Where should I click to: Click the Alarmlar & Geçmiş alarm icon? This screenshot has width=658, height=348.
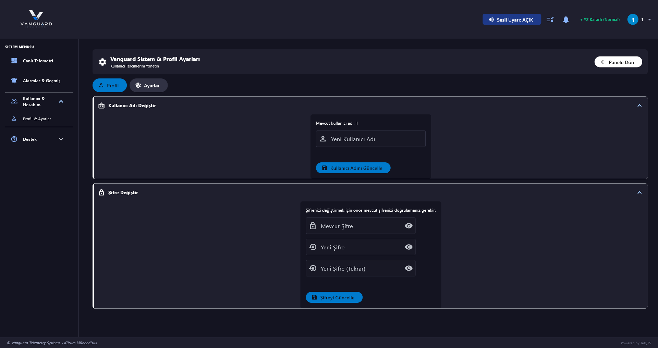(x=14, y=80)
